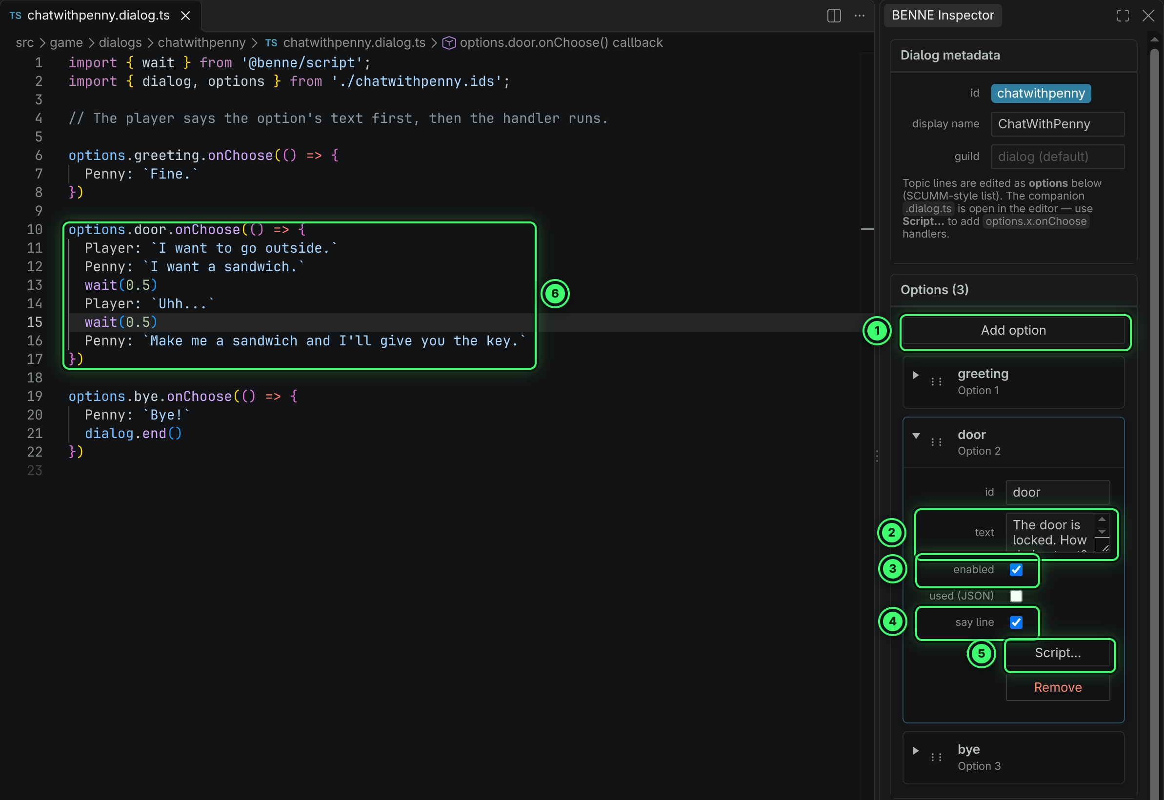Grab the door option drag handle

click(936, 442)
